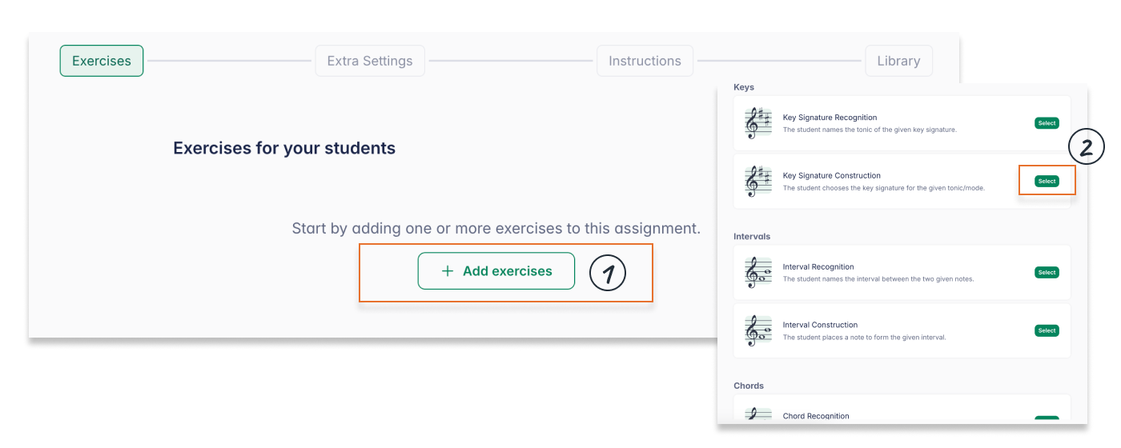Click the Key Signature Recognition title text
This screenshot has width=1121, height=448.
point(830,118)
